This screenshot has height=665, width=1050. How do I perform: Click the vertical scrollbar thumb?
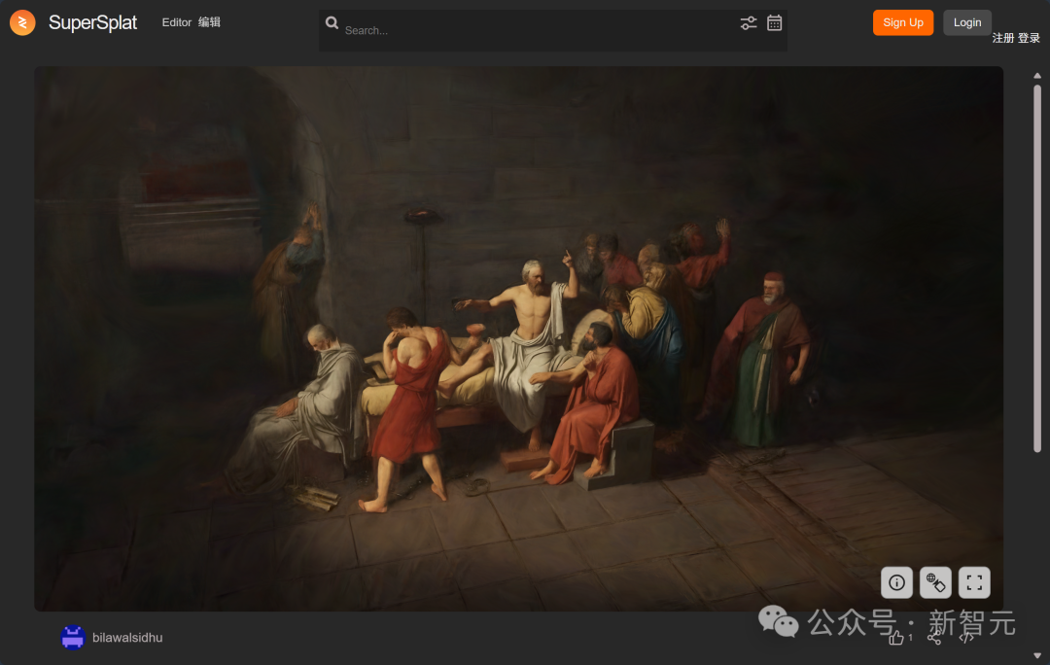[1037, 268]
